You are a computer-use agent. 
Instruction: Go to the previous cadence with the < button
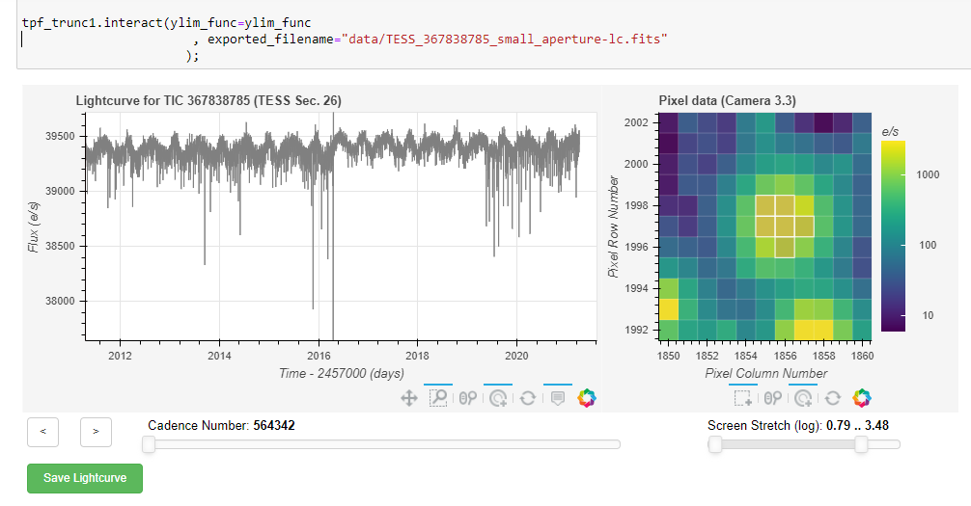pos(42,432)
